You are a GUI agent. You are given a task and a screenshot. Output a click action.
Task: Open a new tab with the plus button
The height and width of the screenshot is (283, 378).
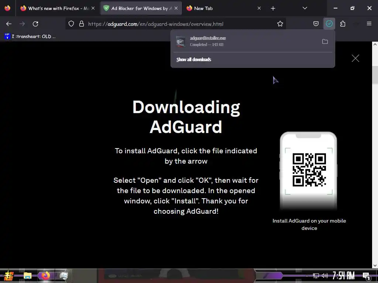pos(273,8)
